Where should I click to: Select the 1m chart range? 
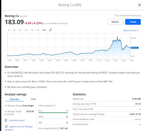[x=20, y=30]
